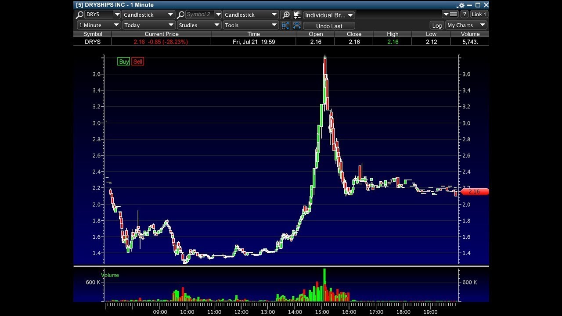The width and height of the screenshot is (562, 316).
Task: Click the Volume column header
Action: tap(470, 34)
